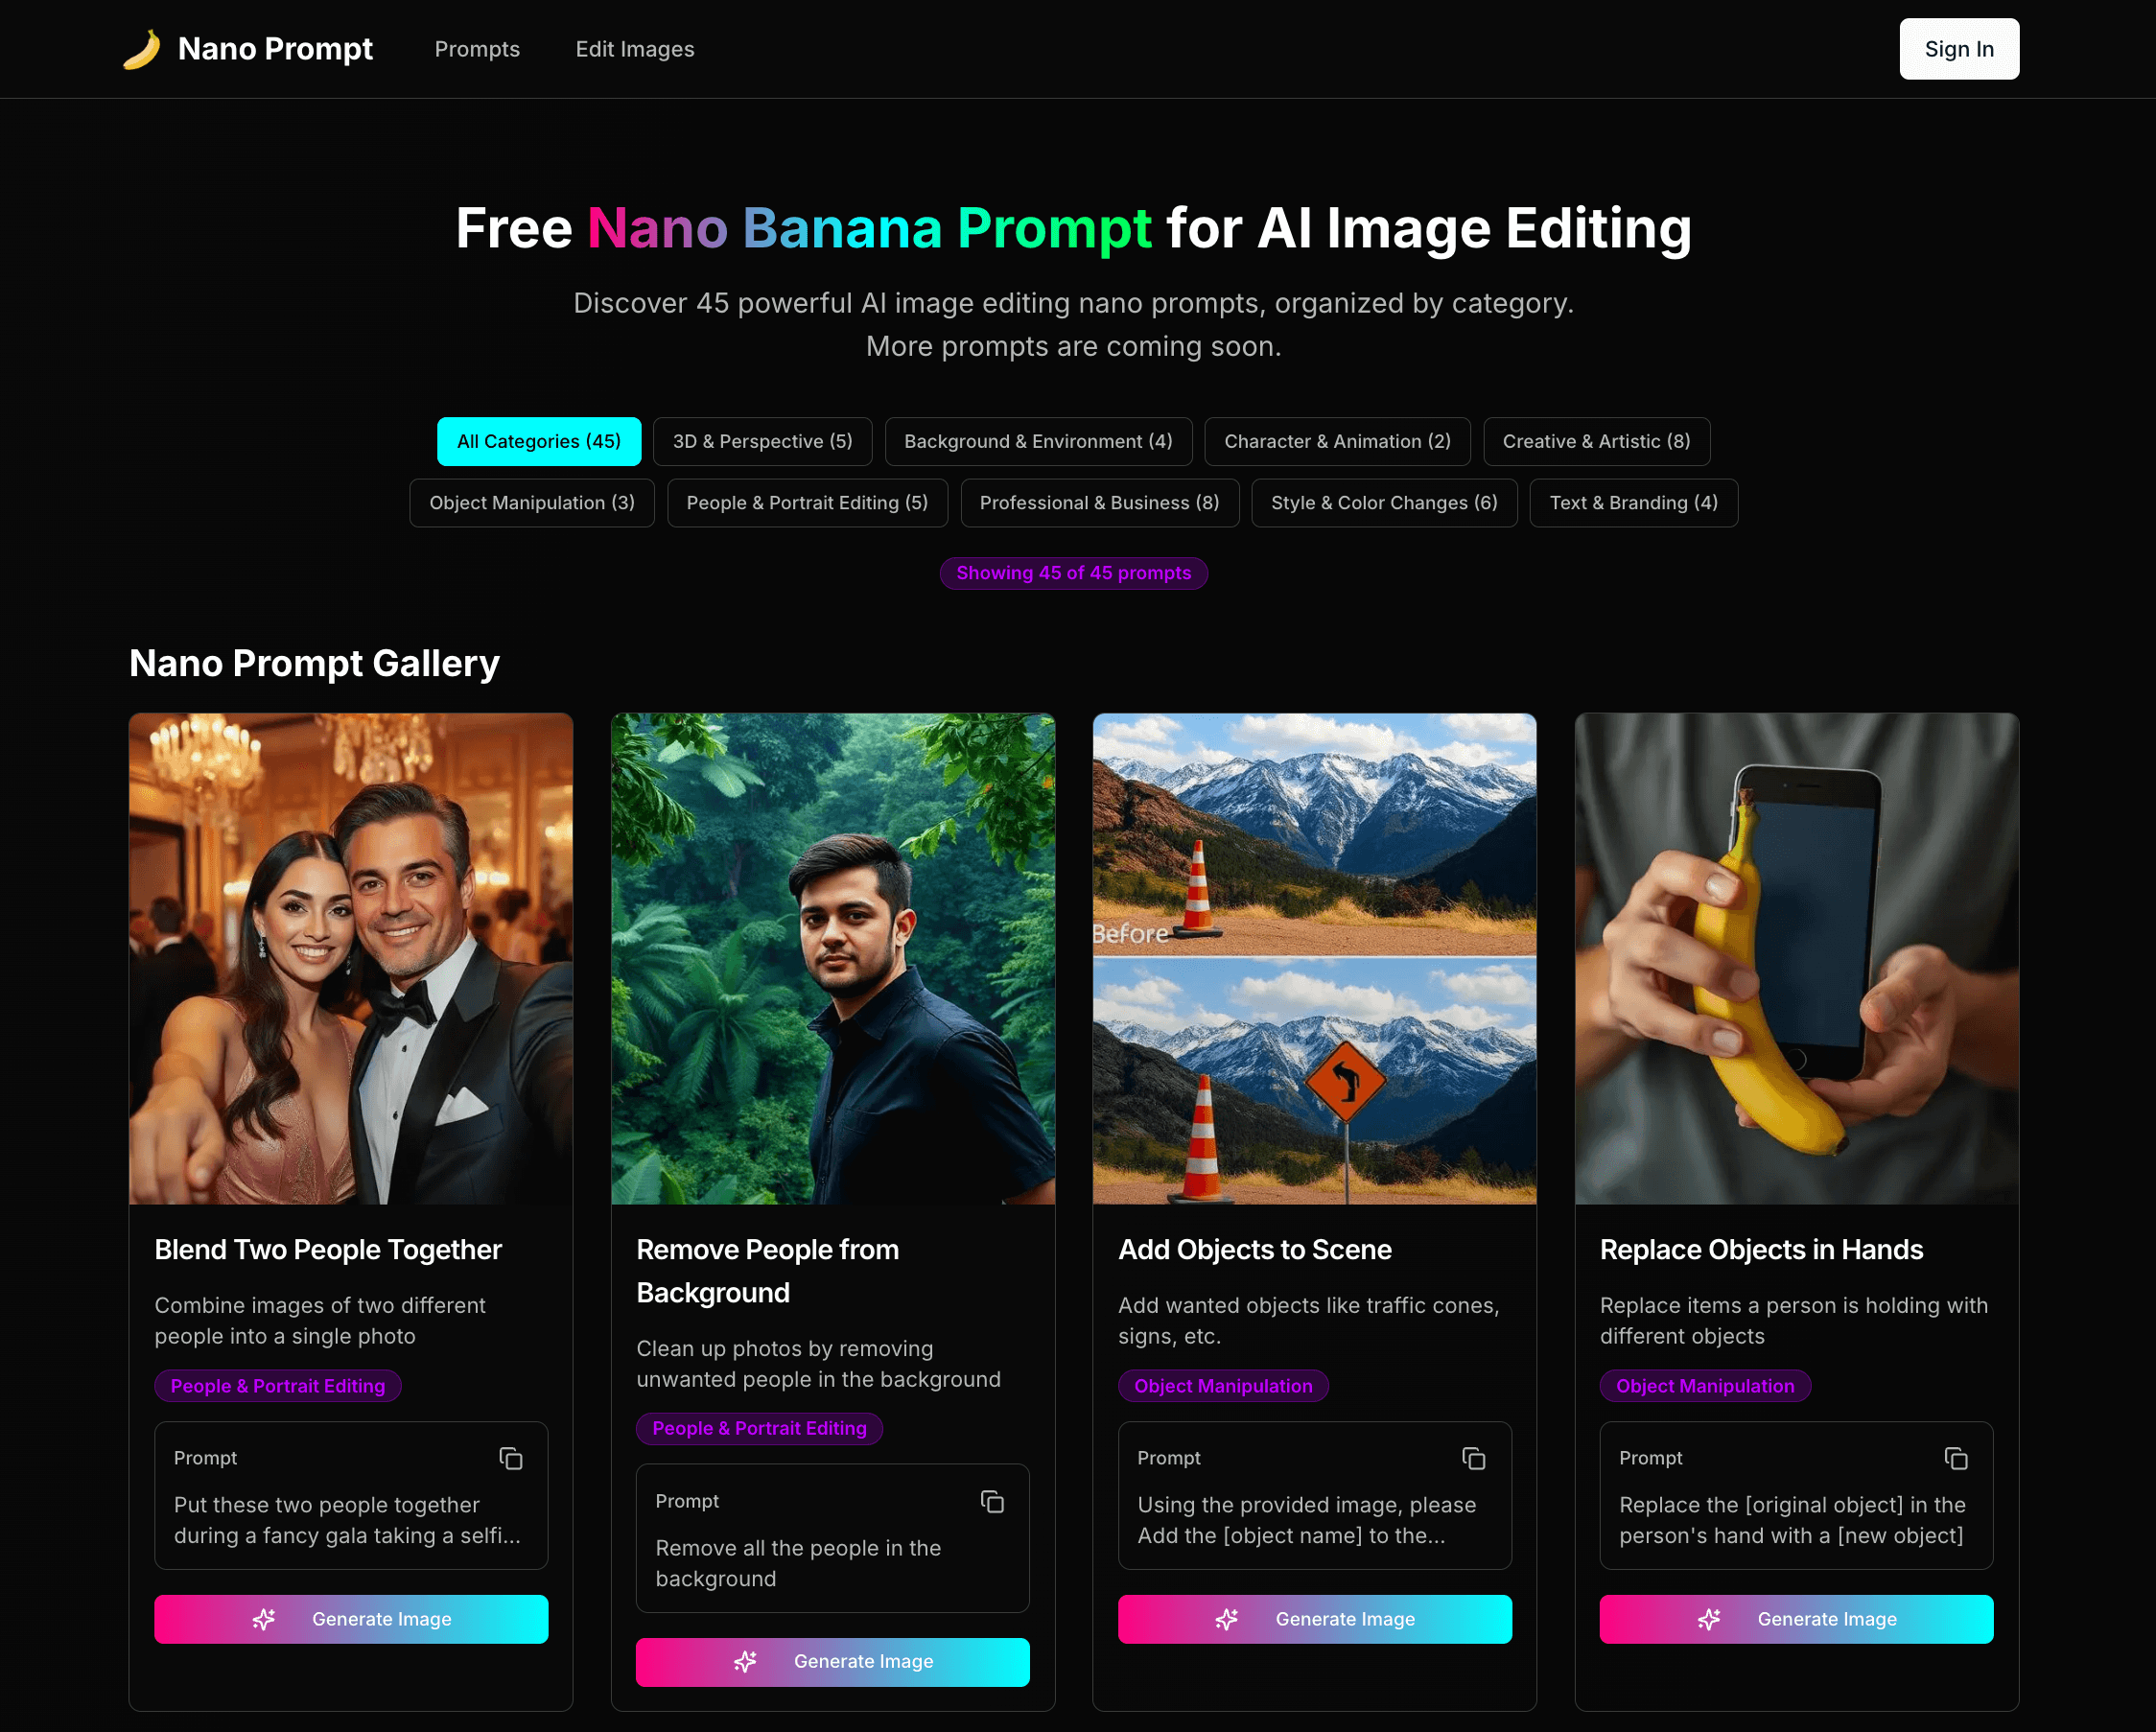
Task: Filter by Style & Color Changes category
Action: pyautogui.click(x=1383, y=503)
